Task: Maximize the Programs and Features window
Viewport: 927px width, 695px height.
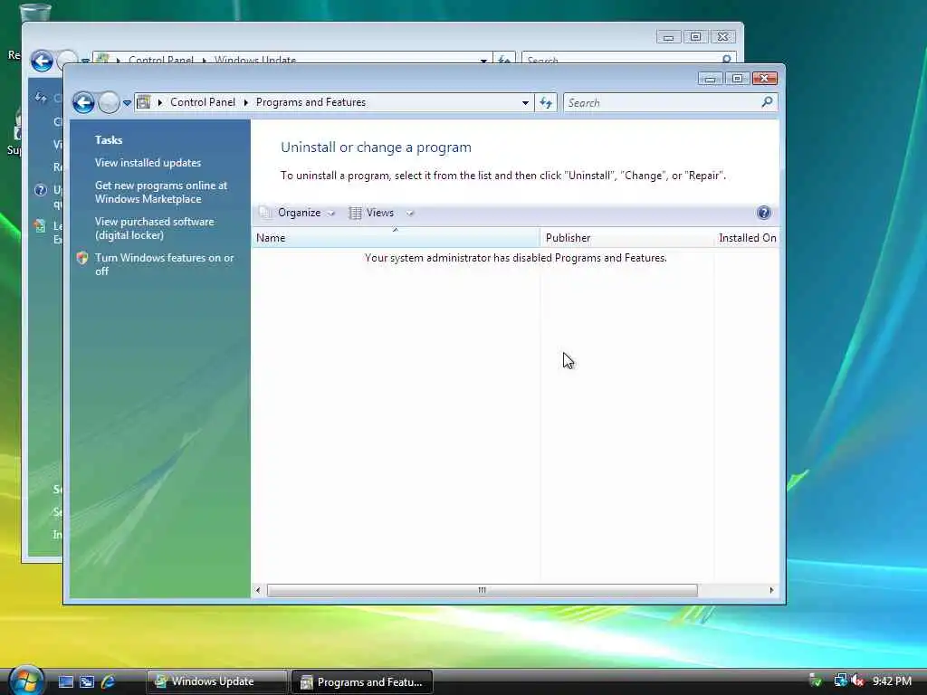Action: 737,79
